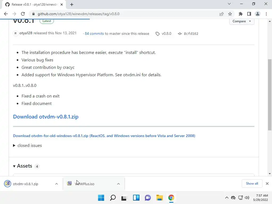Viewport: 272px width, 204px height.
Task: Reload the GitHub release page
Action: pyautogui.click(x=23, y=14)
